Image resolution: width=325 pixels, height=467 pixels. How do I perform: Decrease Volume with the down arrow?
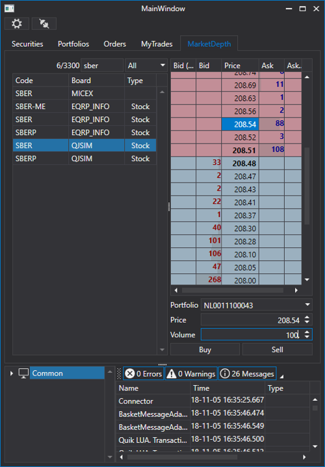[307, 337]
